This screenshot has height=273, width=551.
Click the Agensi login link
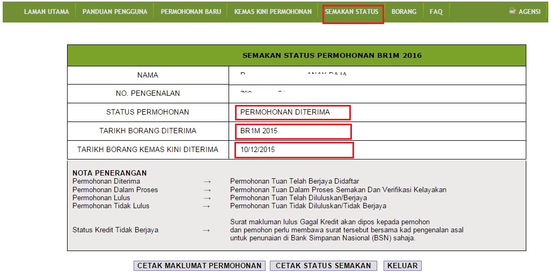click(530, 12)
